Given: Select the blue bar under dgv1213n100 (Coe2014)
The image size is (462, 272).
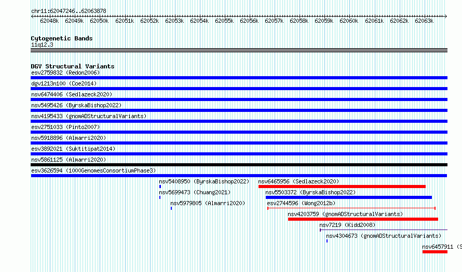Looking at the screenshot, I should 239,89.
